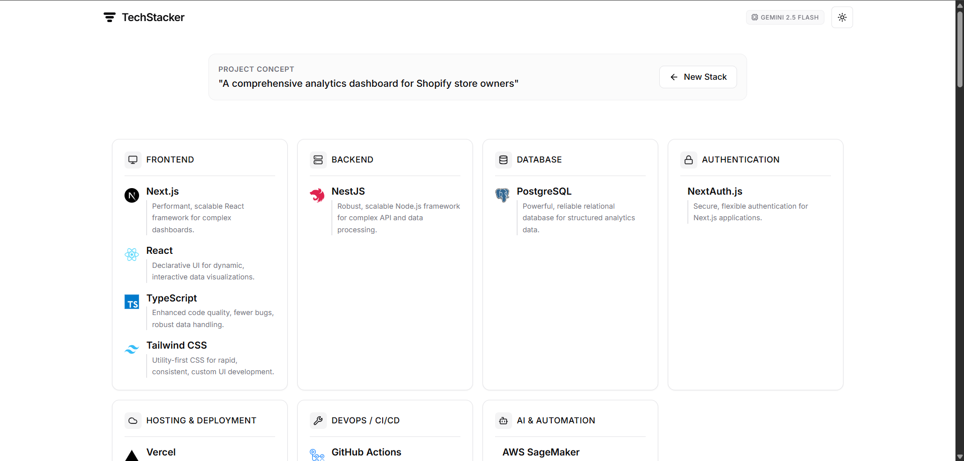Click the AI & Automation robot icon
Screen dimensions: 964x461
(503, 420)
